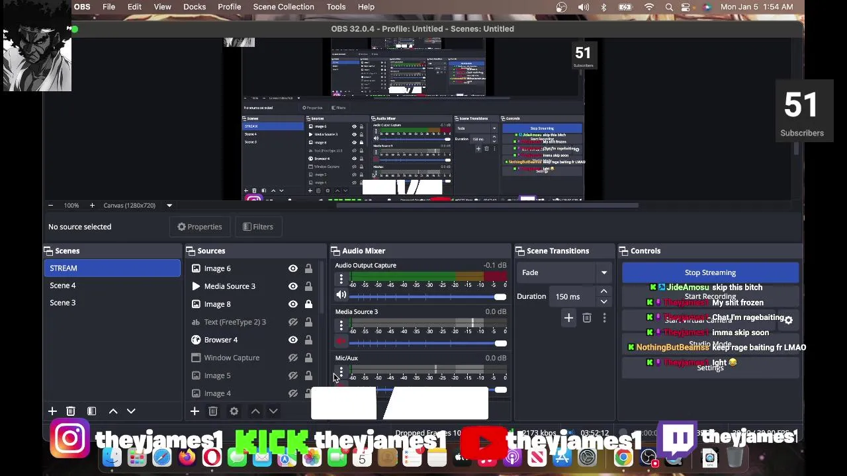The width and height of the screenshot is (847, 476).
Task: Add a new source with plus icon
Action: click(195, 411)
